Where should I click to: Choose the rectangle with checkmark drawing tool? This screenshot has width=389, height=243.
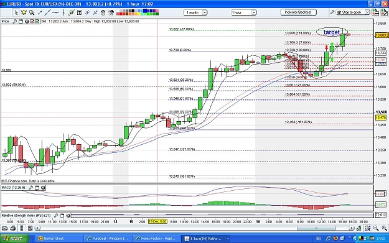click(x=72, y=12)
